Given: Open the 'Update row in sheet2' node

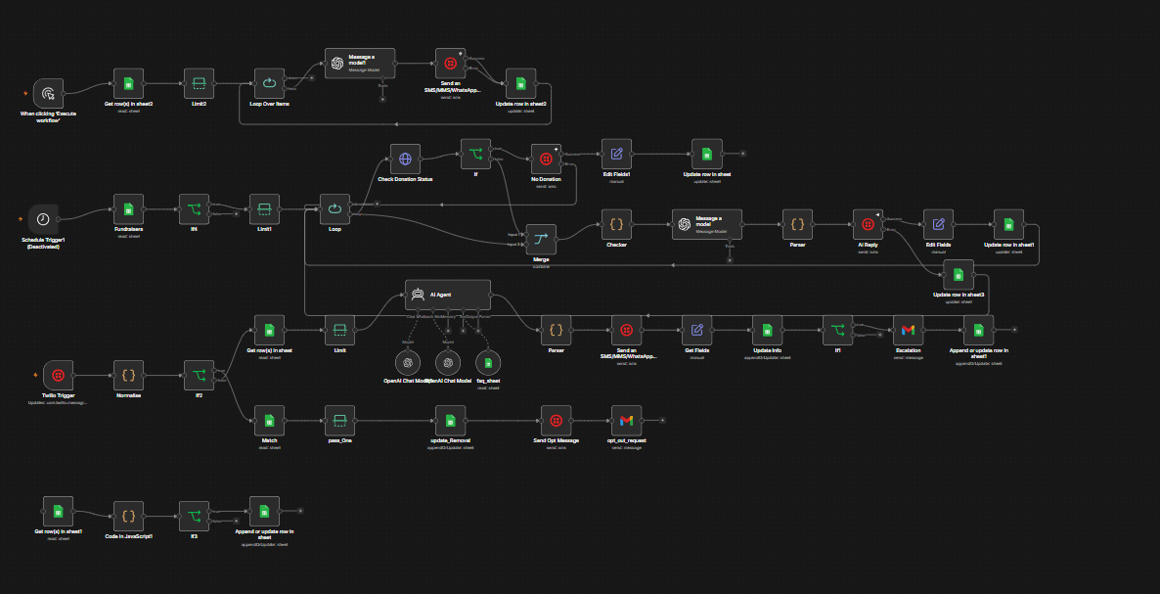Looking at the screenshot, I should (x=520, y=83).
